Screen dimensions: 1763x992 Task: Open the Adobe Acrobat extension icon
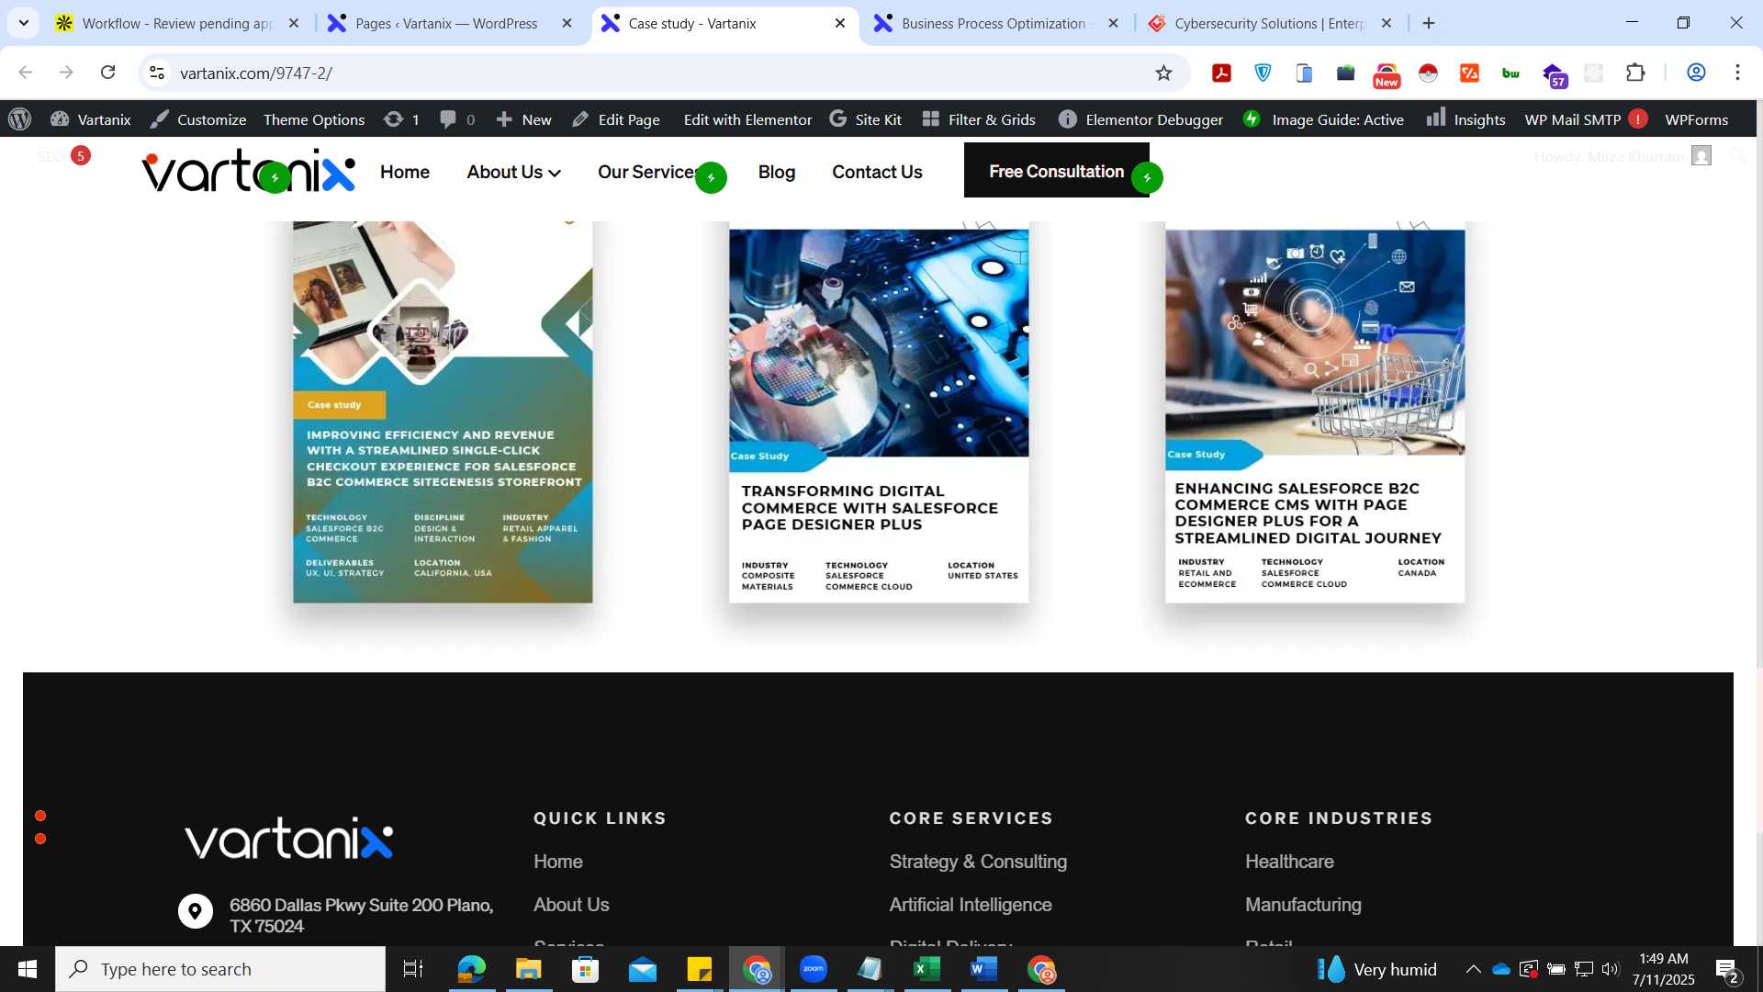(x=1221, y=73)
